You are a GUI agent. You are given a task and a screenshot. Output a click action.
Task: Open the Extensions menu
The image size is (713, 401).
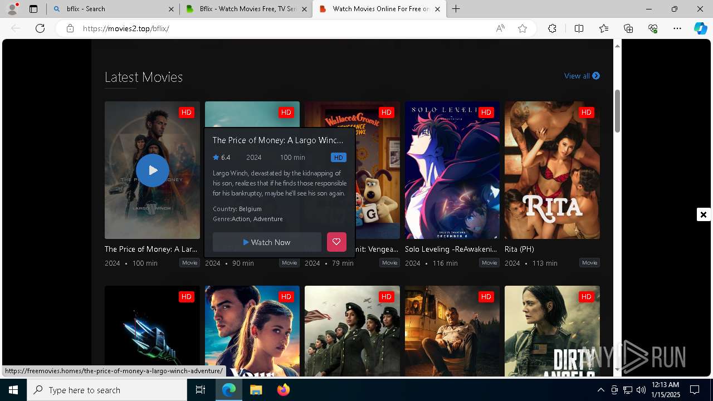pyautogui.click(x=552, y=28)
